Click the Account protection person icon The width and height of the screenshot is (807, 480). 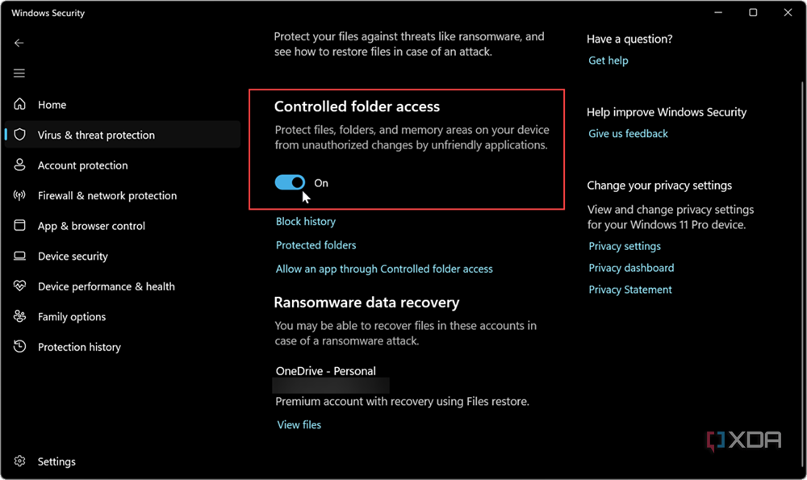pos(20,165)
